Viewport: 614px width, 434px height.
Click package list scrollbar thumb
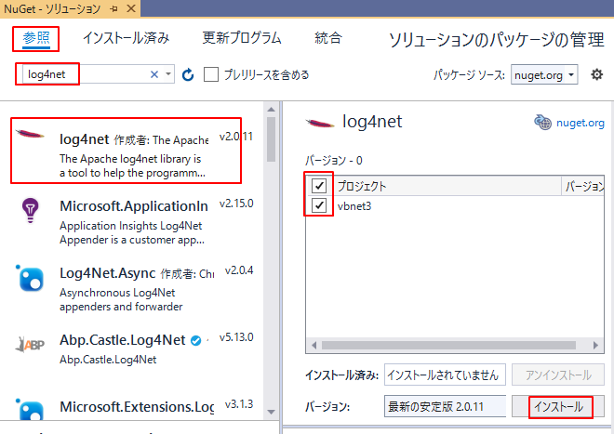[271, 138]
